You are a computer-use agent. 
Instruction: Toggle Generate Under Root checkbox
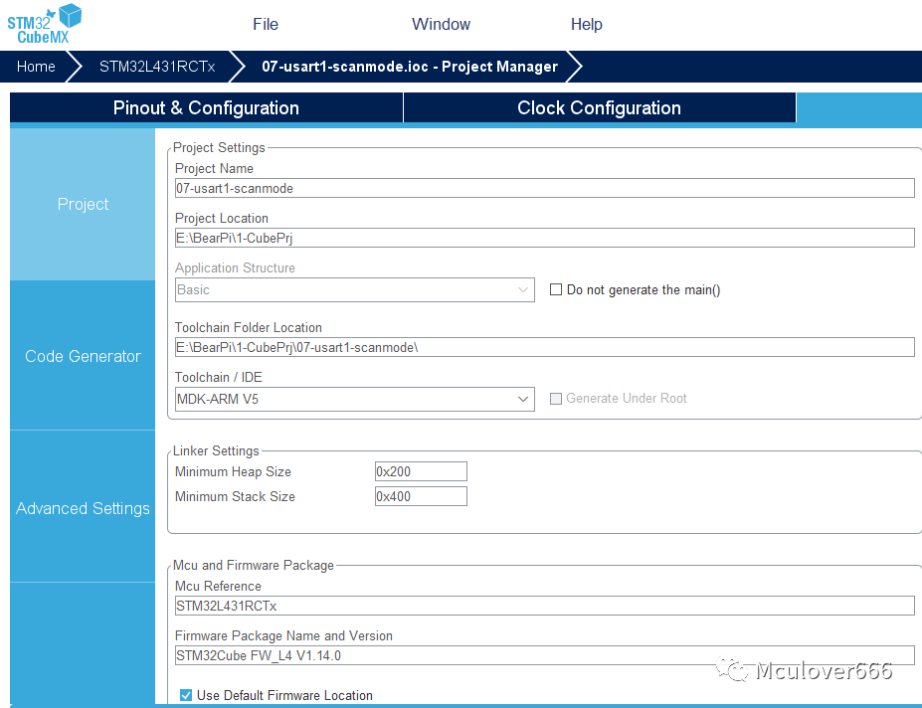click(556, 399)
